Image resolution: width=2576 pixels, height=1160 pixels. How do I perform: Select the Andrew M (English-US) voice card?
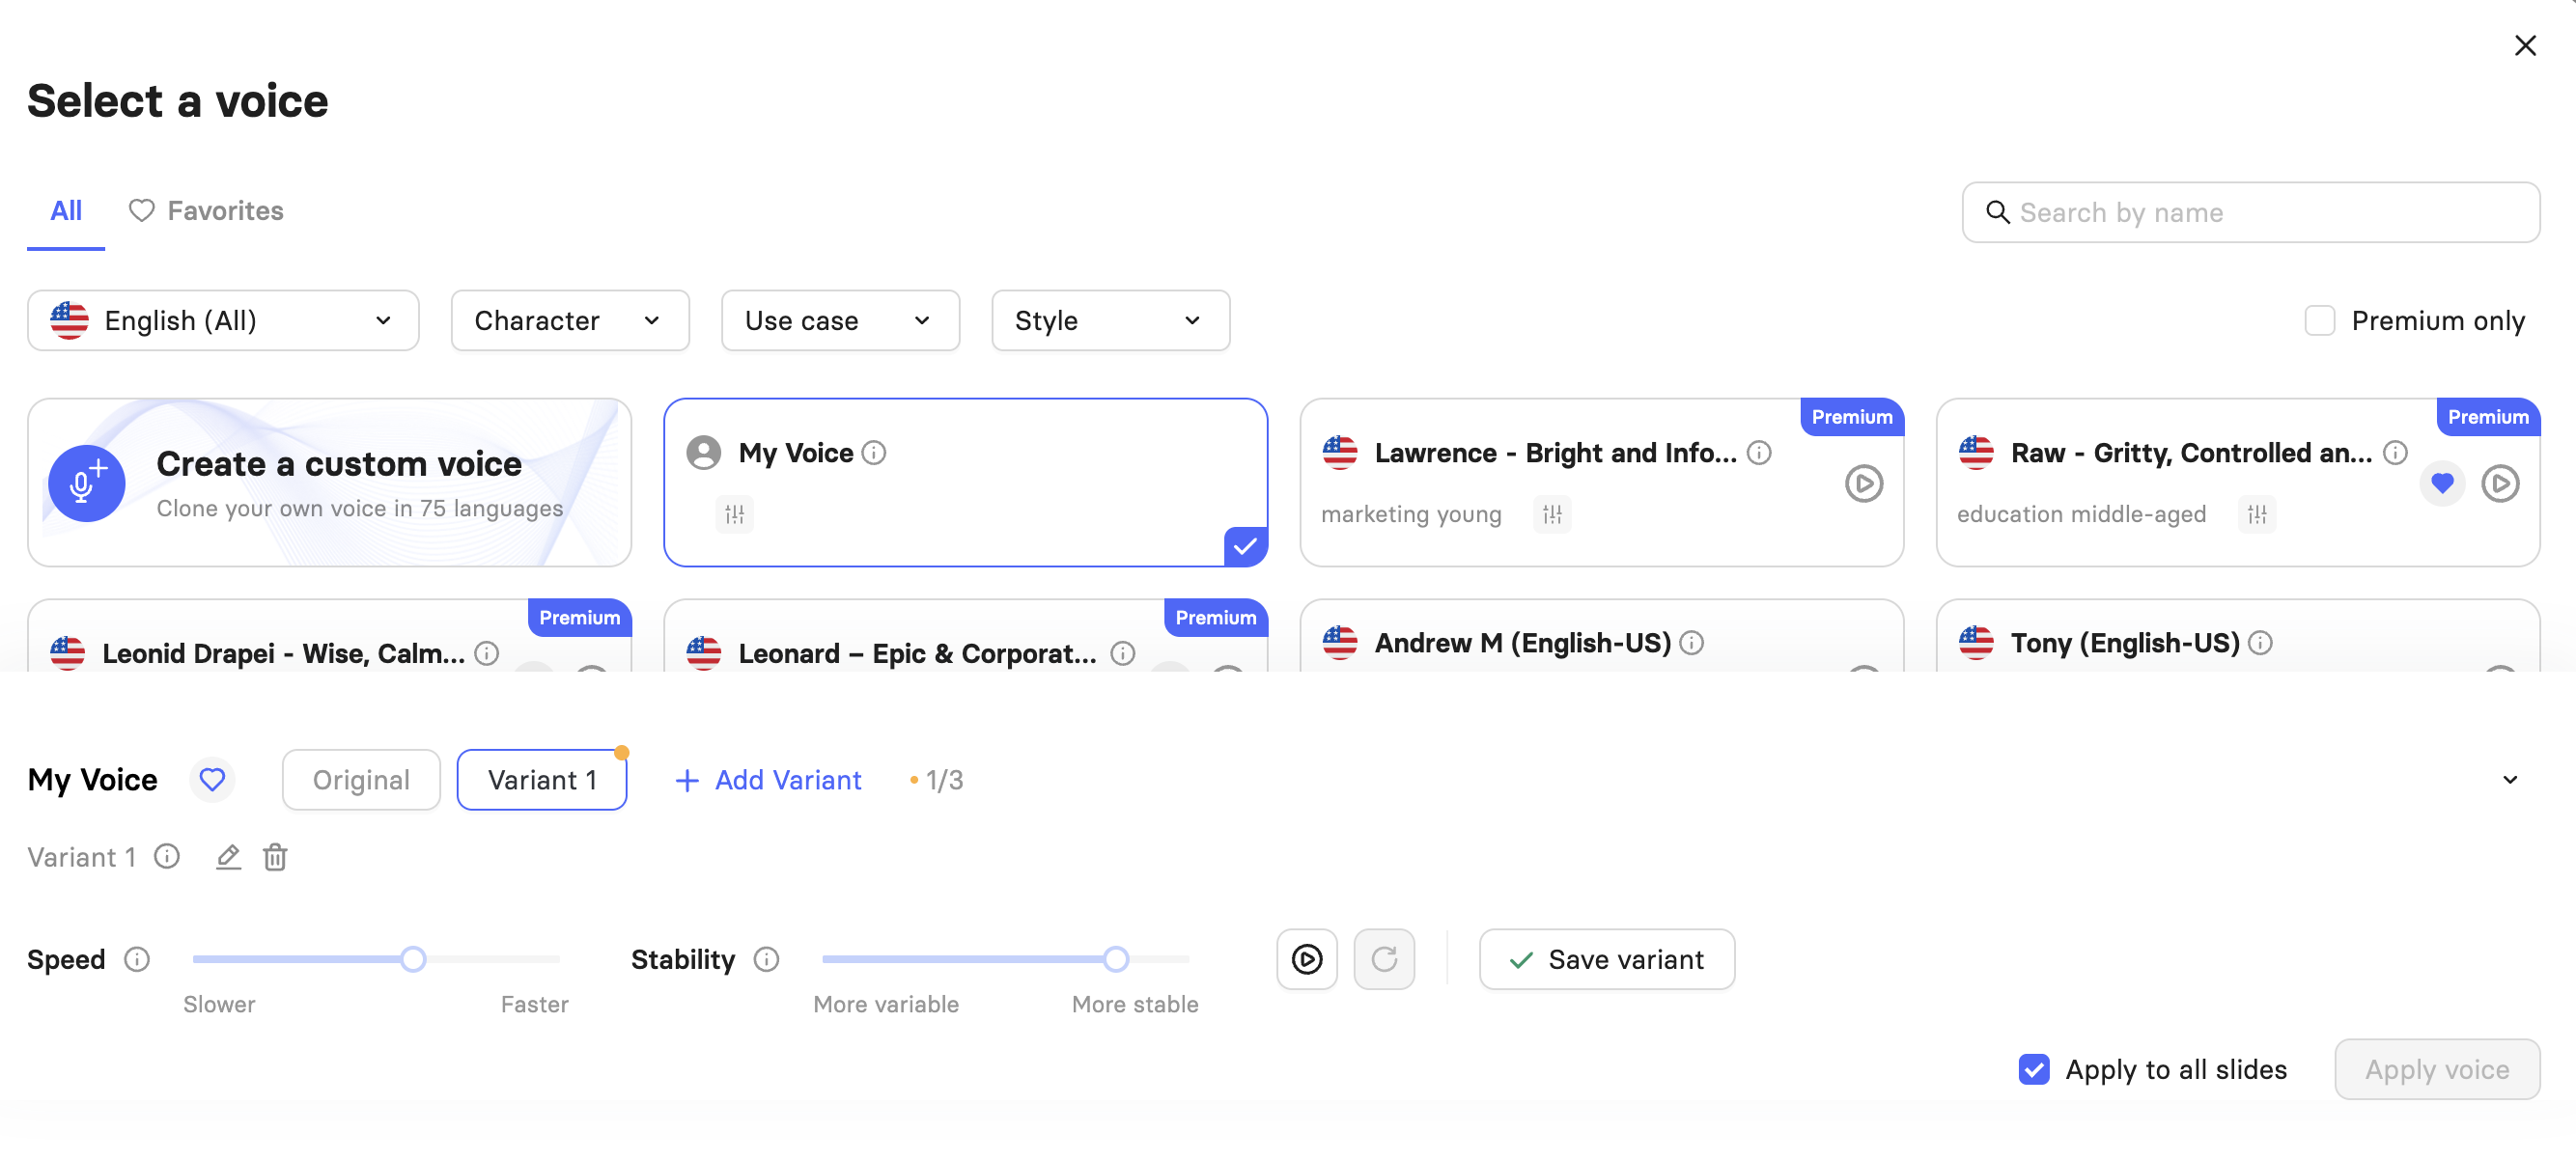1602,635
